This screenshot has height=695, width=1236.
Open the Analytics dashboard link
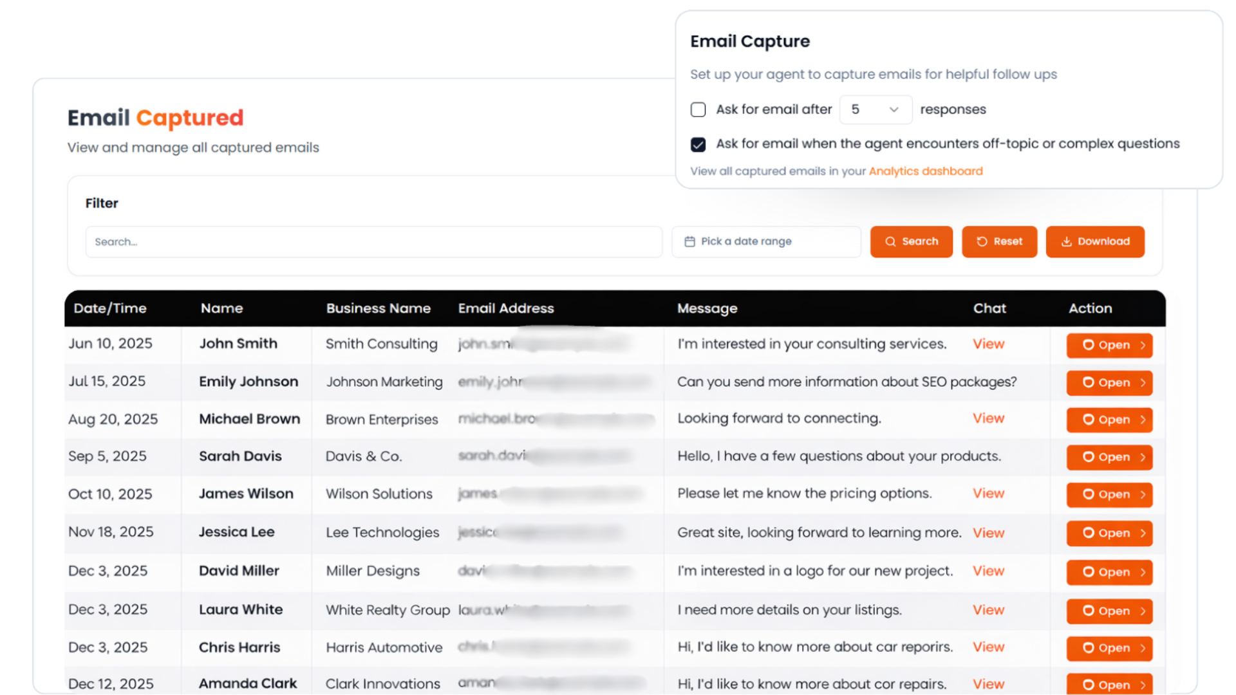[x=926, y=171]
